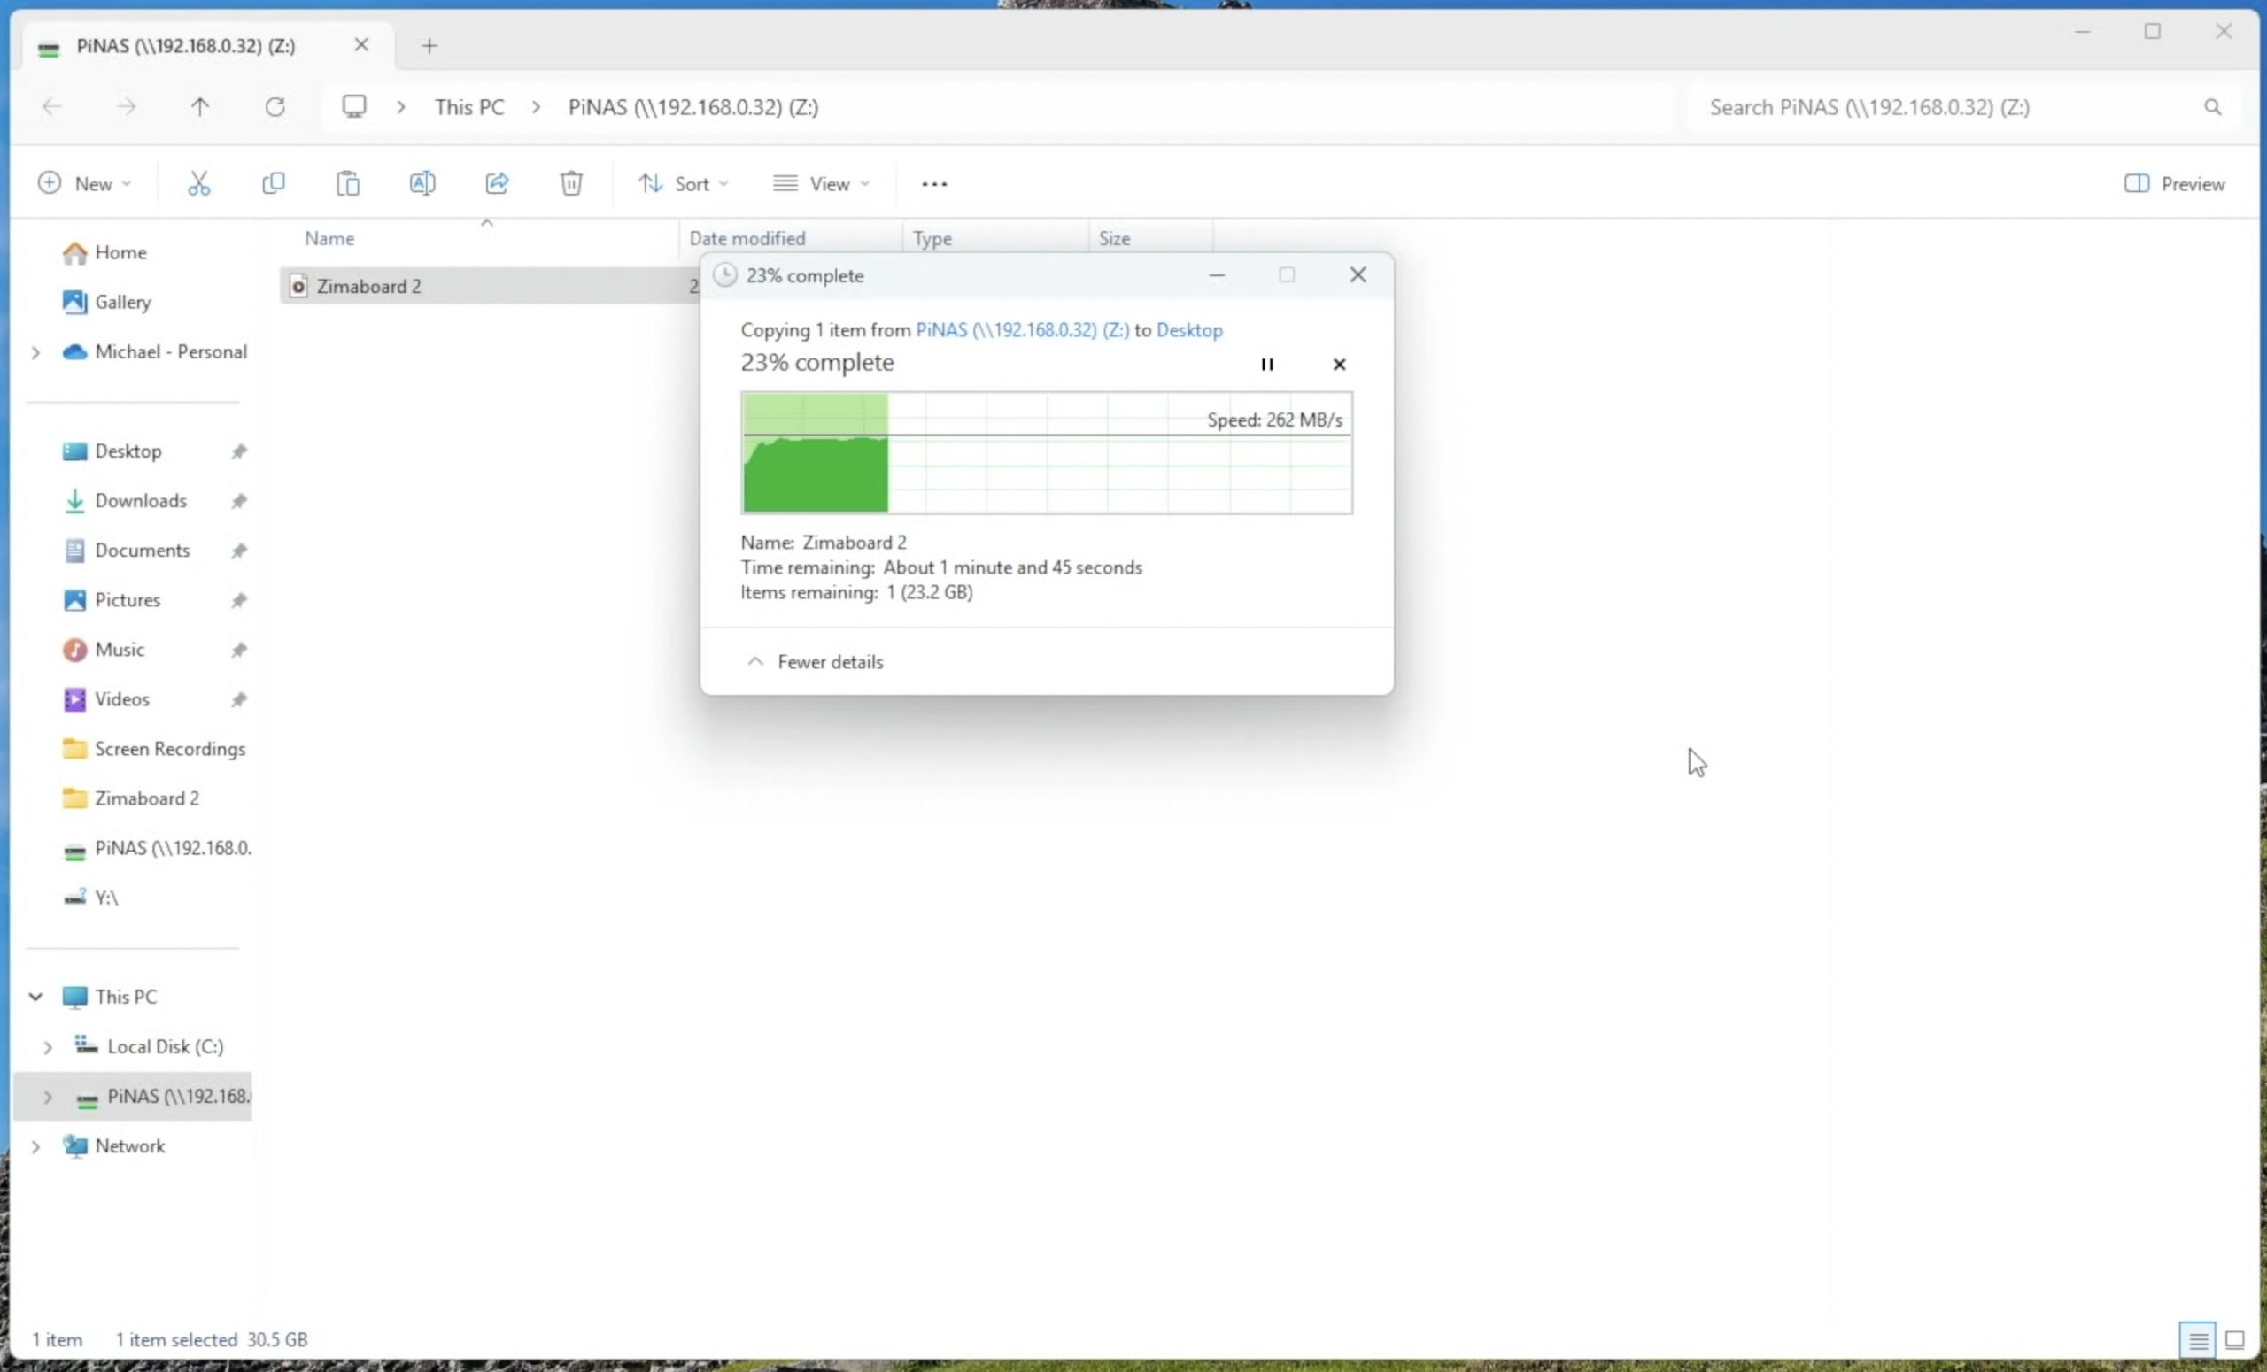This screenshot has width=2267, height=1372.
Task: Click the Search PiNAS input field
Action: 1951,108
